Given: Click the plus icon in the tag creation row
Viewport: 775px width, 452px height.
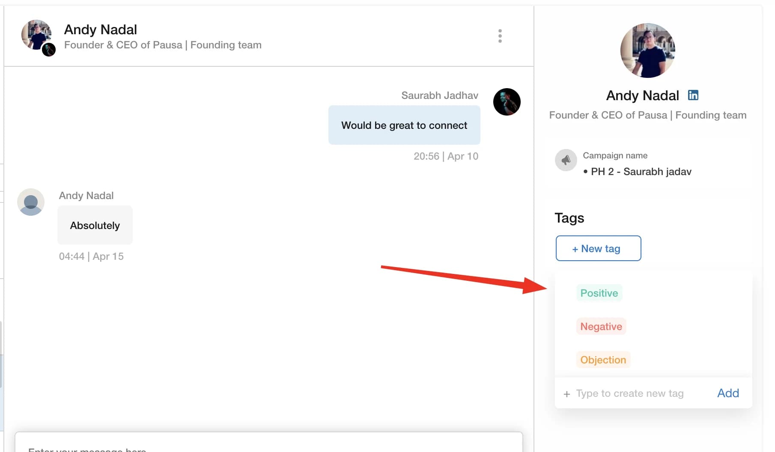Looking at the screenshot, I should 567,393.
